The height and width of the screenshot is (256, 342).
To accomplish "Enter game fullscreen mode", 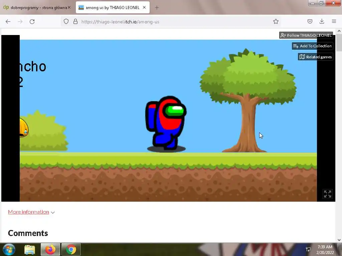I will pos(328,194).
